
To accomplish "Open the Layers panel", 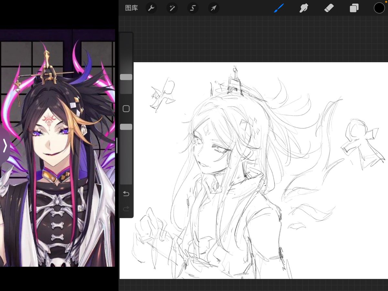I will pos(354,8).
